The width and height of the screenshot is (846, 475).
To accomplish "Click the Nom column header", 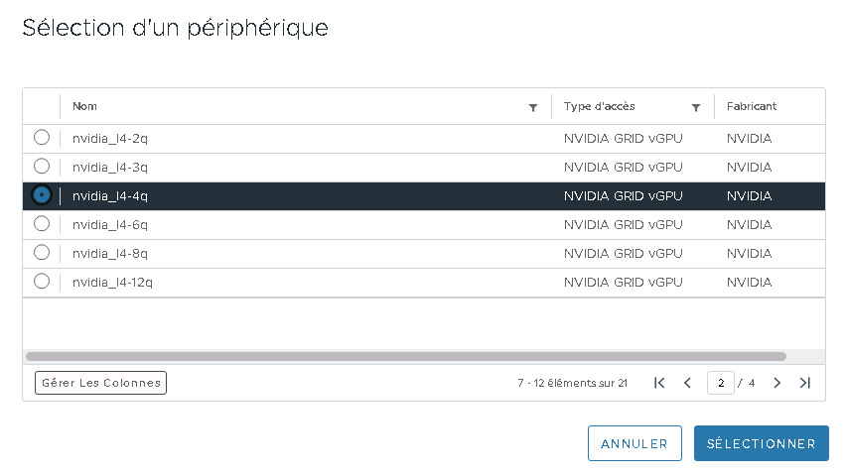I will [x=84, y=106].
